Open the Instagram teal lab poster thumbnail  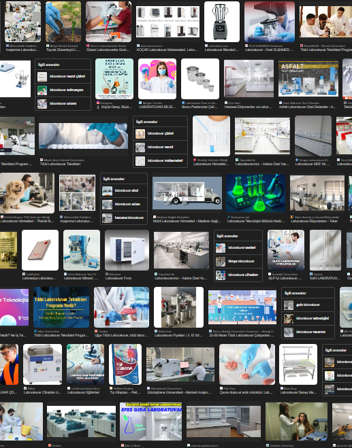(x=114, y=79)
